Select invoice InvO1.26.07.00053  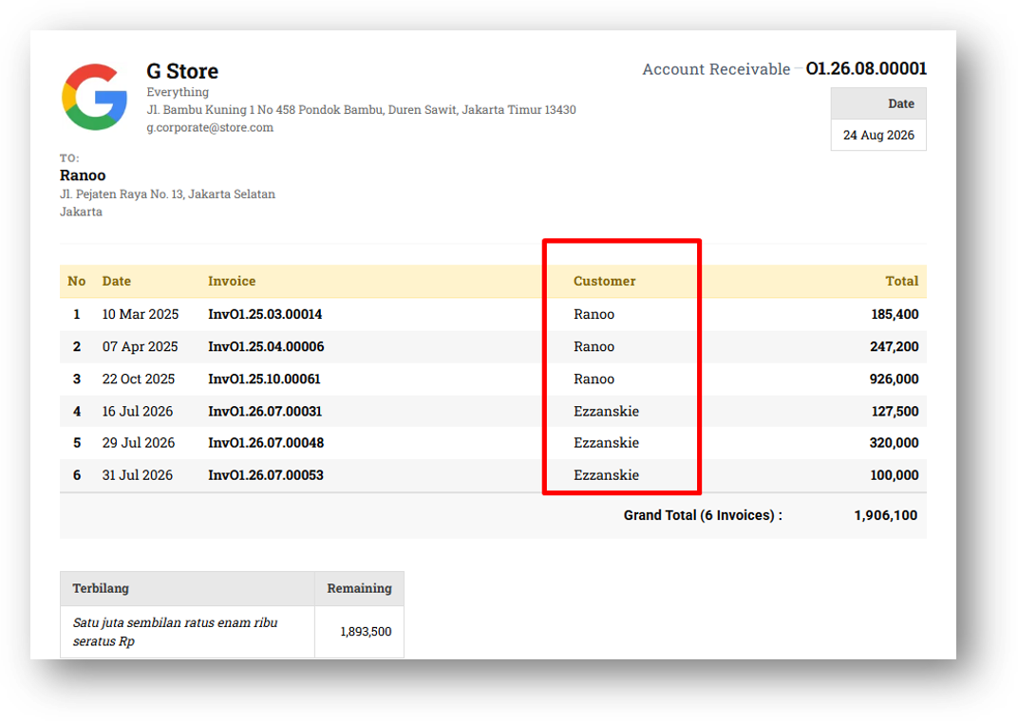266,475
